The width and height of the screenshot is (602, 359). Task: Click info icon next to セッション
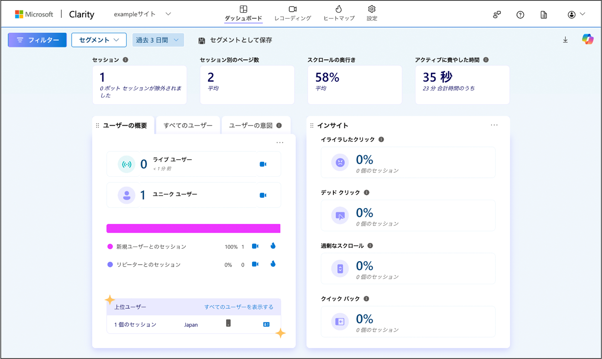[125, 60]
